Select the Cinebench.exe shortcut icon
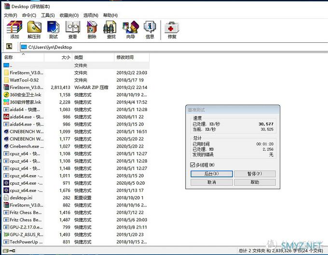 [6, 146]
